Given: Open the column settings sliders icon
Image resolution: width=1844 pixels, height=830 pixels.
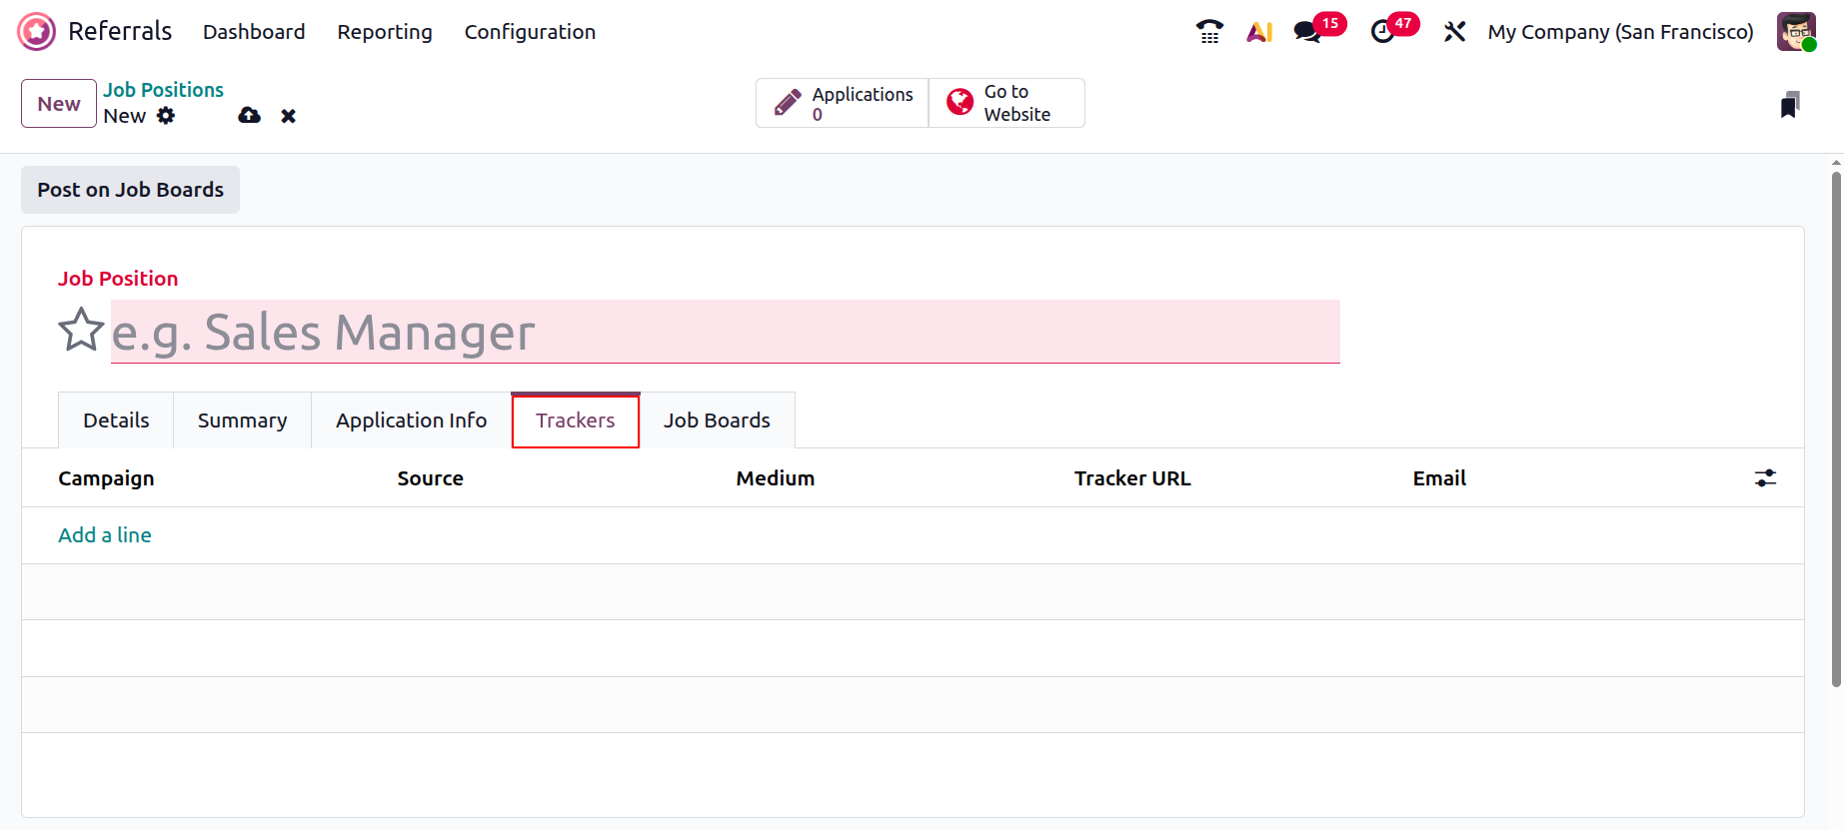Looking at the screenshot, I should pos(1766,478).
